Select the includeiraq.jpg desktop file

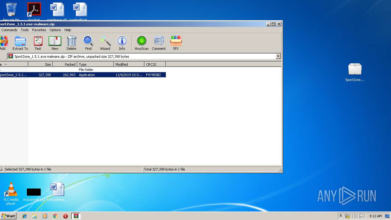(34, 194)
